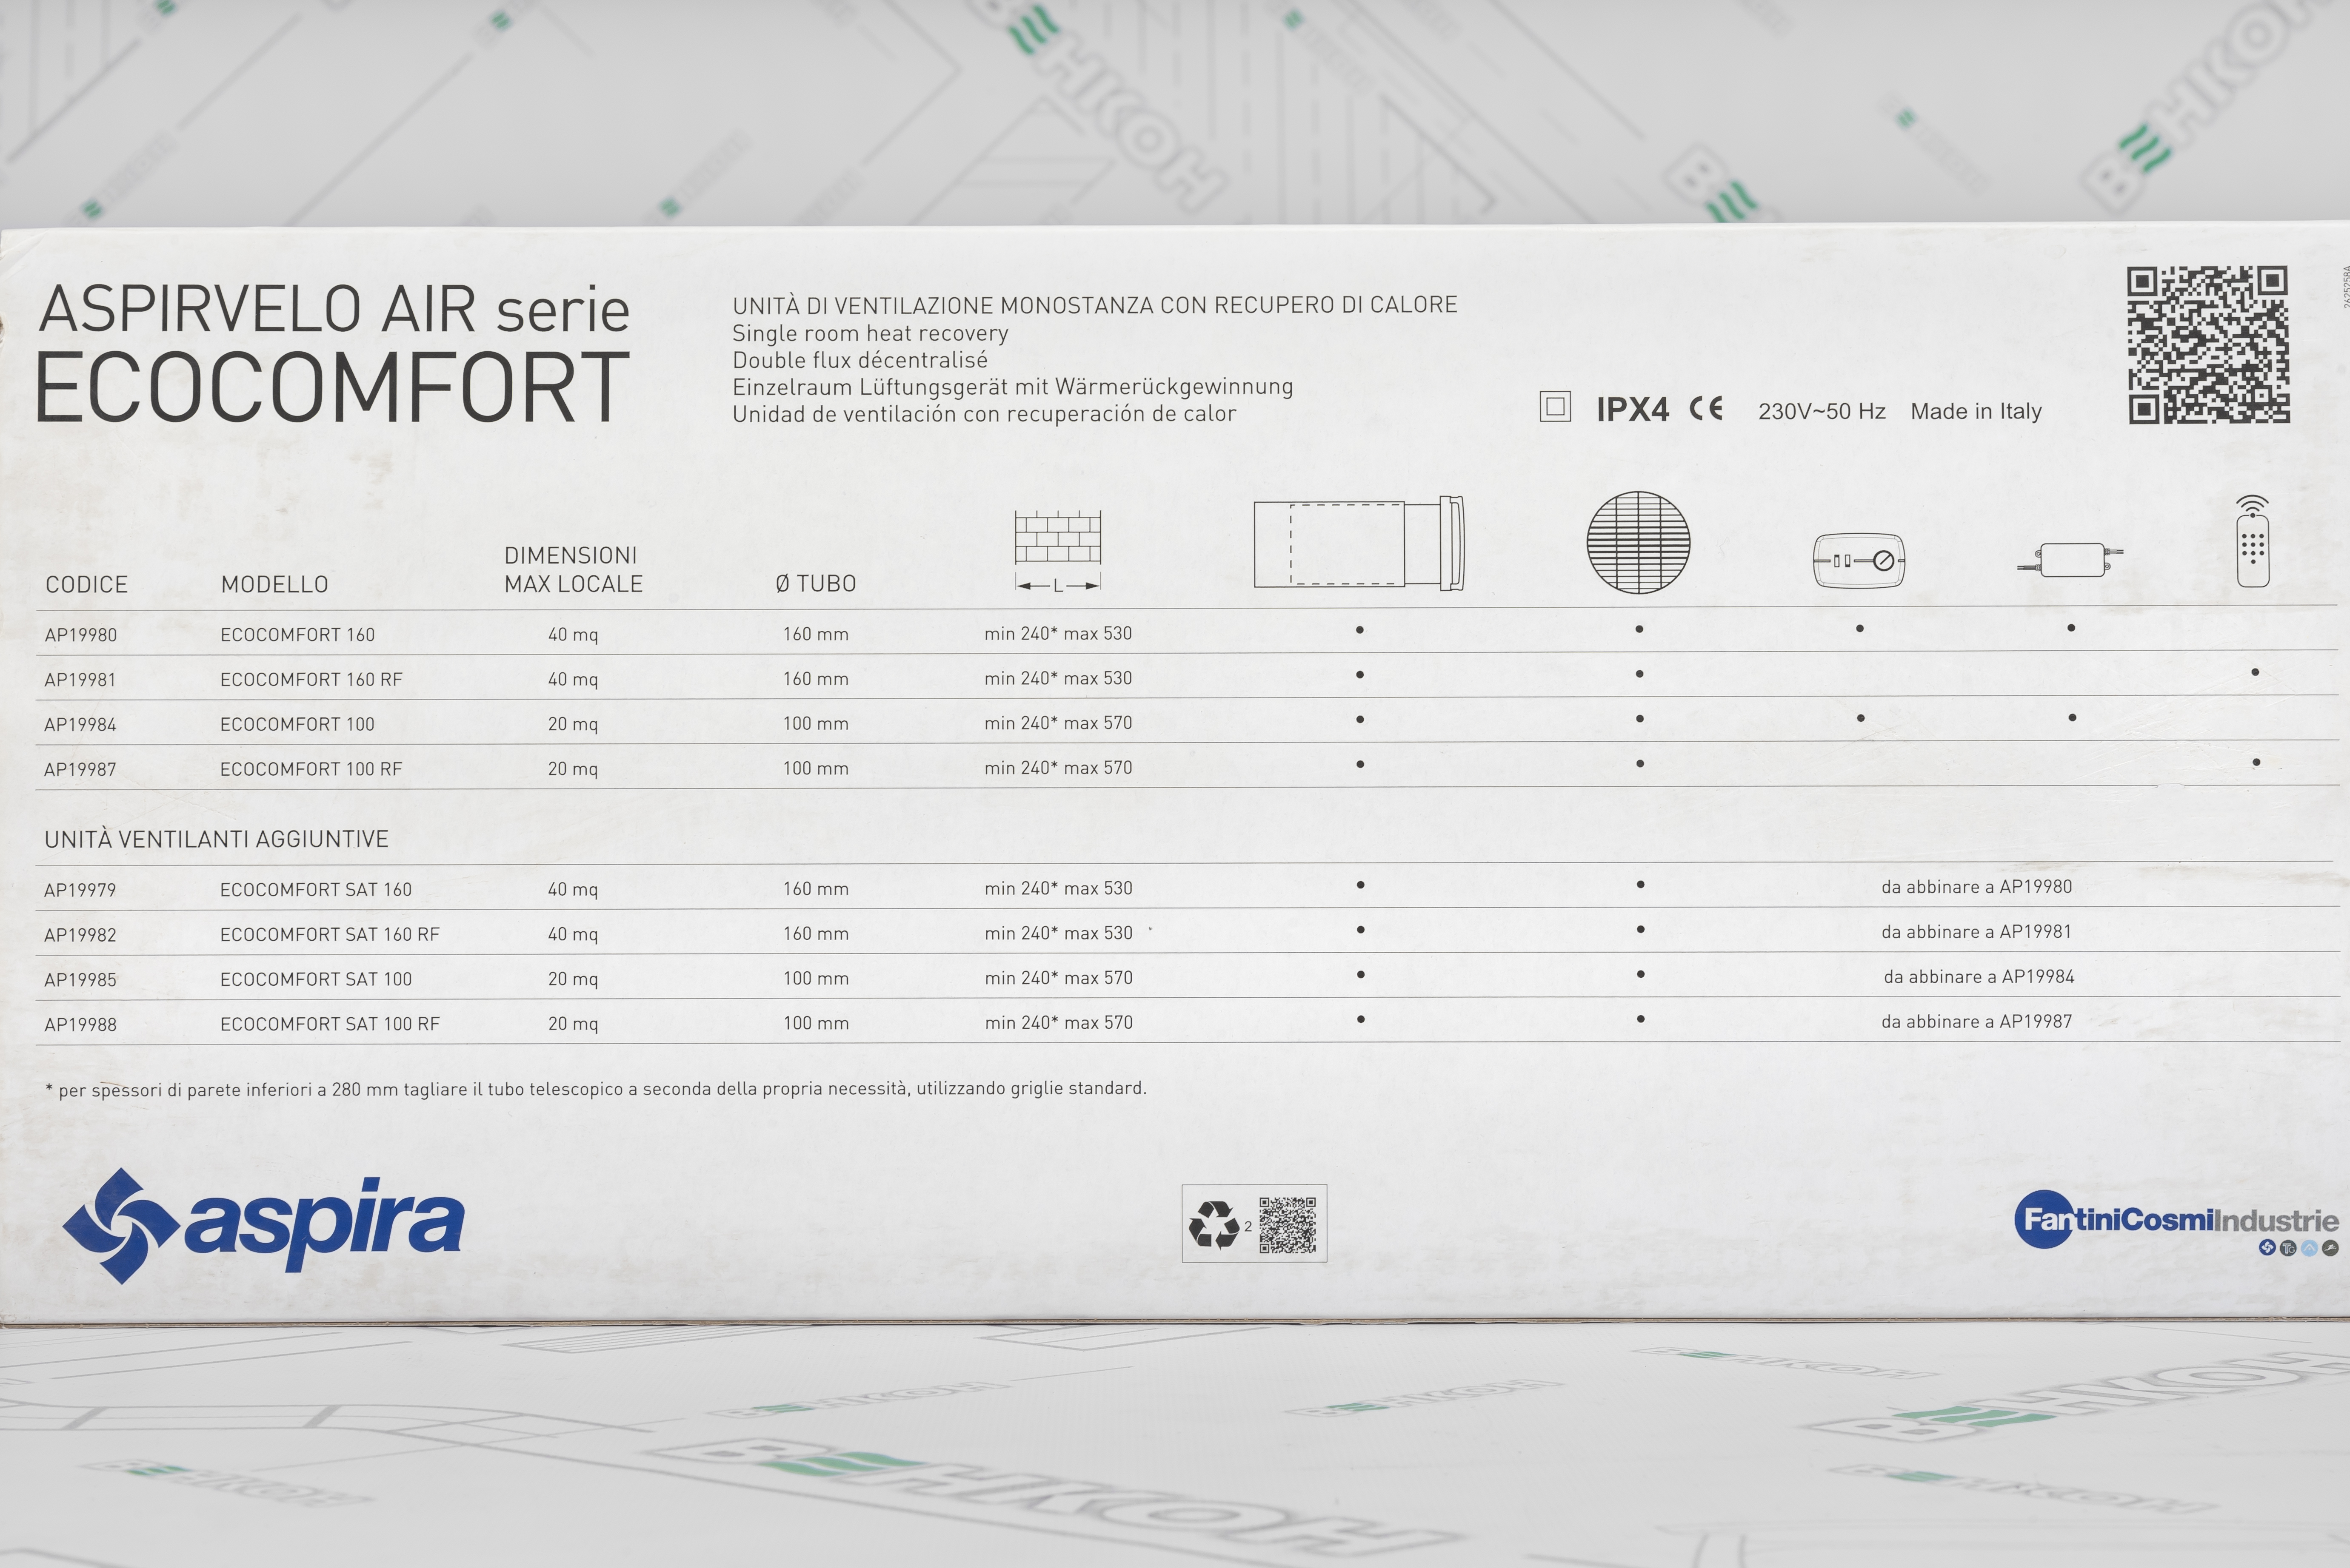Click the brick wall thickness icon
The height and width of the screenshot is (1568, 2350).
[1059, 551]
